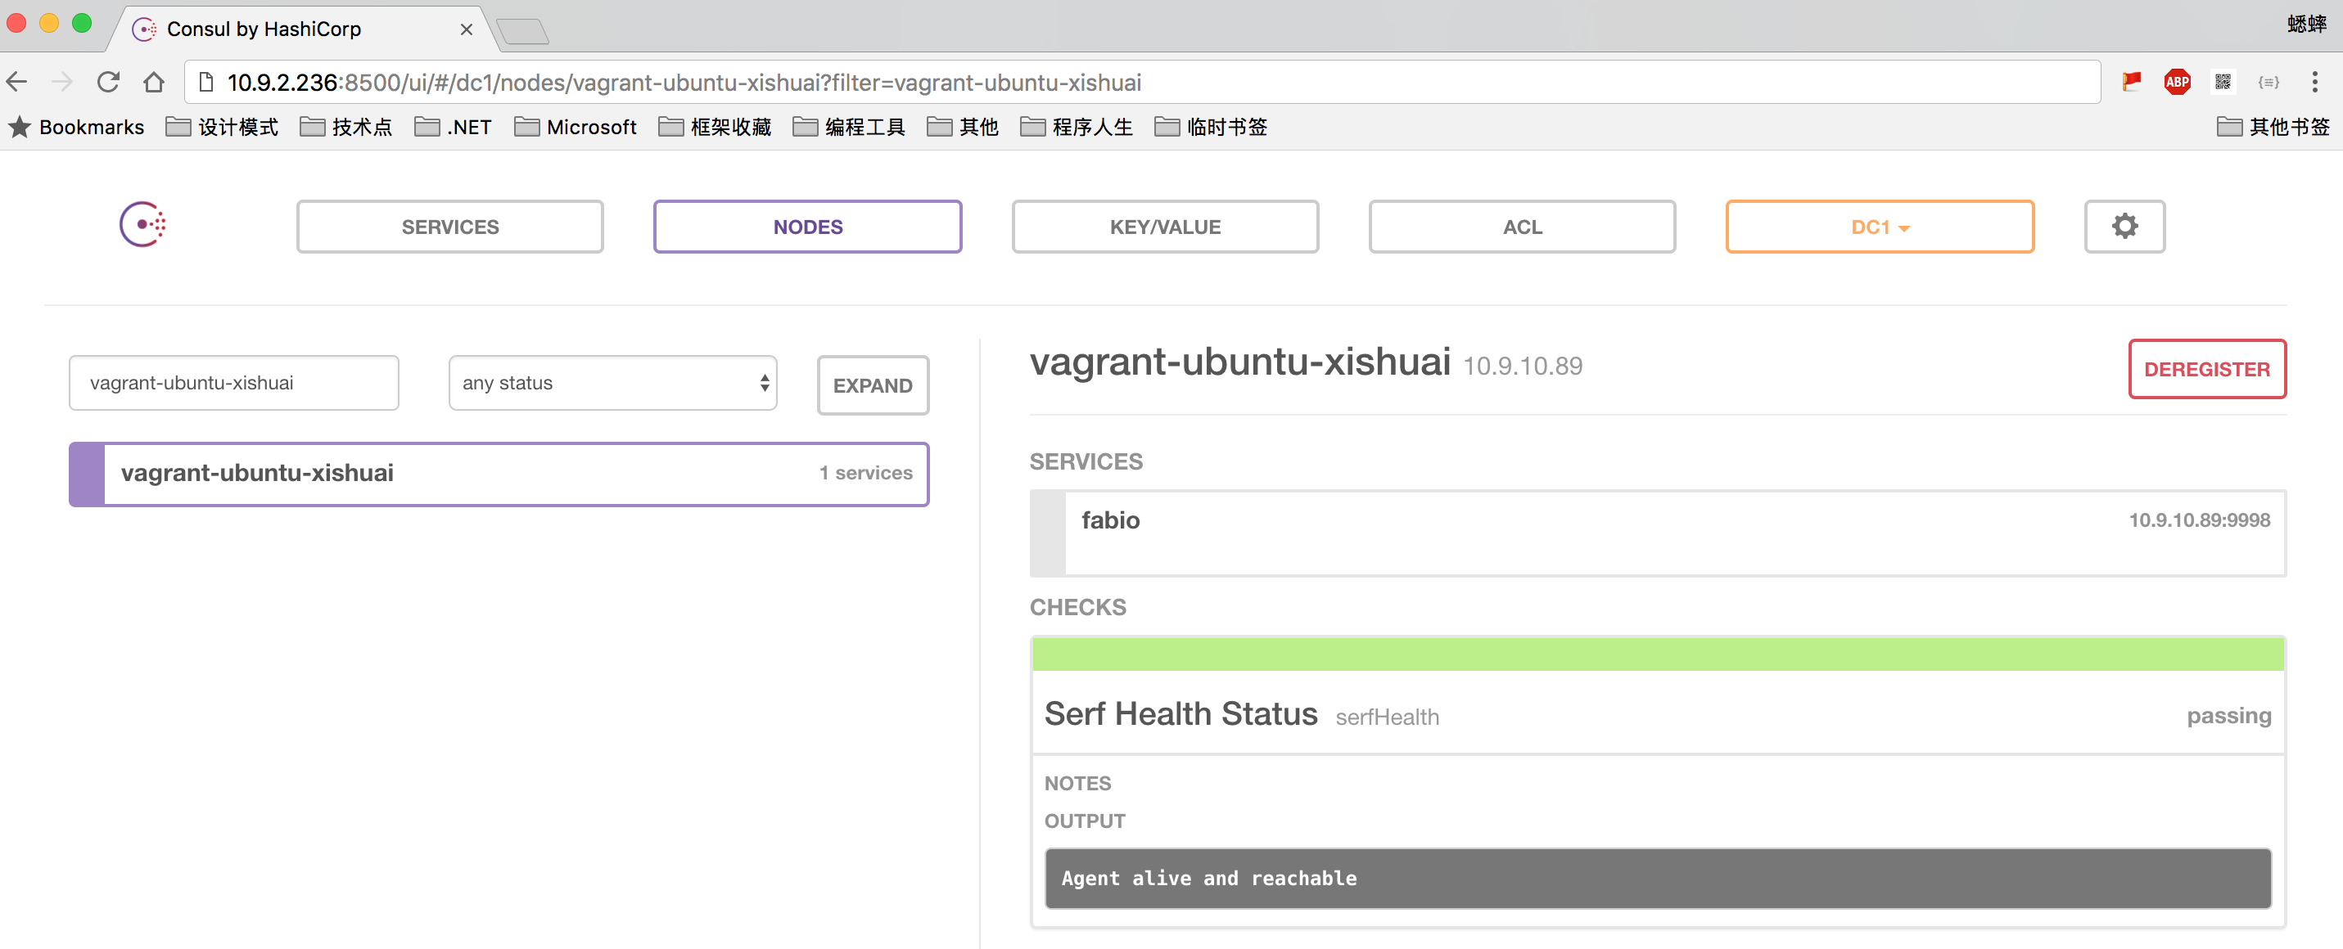Click the green passing status bar
Image resolution: width=2343 pixels, height=949 pixels.
1657,654
